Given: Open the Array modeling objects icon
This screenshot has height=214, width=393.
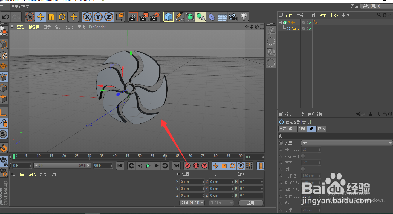Looking at the screenshot, I should click(201, 17).
